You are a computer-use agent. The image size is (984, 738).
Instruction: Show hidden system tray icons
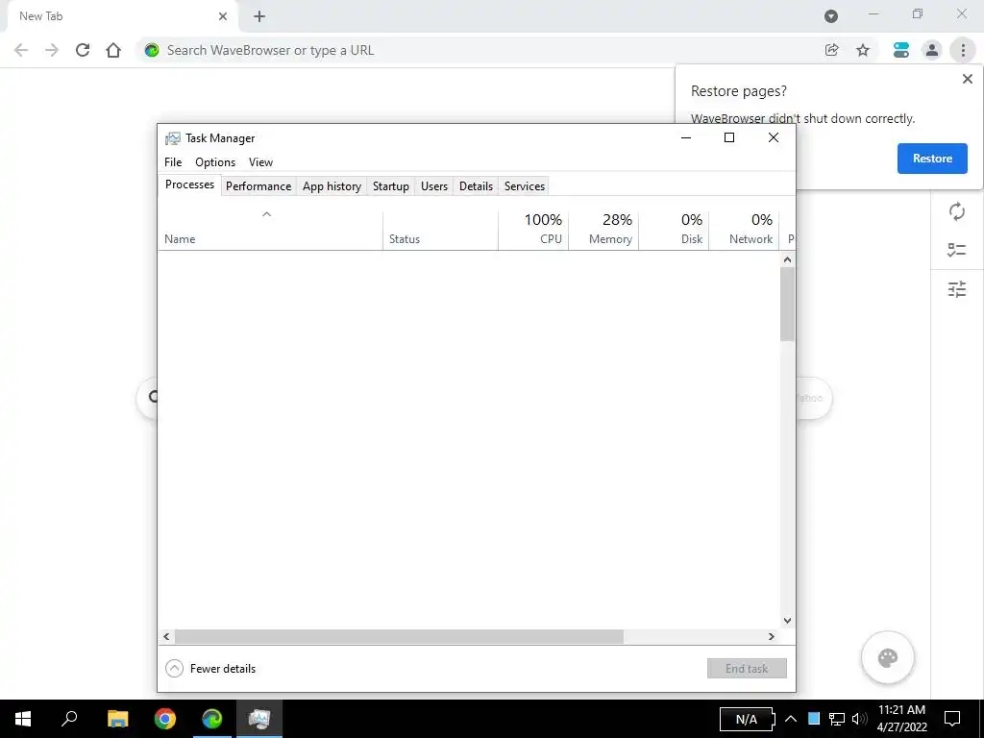pos(791,719)
